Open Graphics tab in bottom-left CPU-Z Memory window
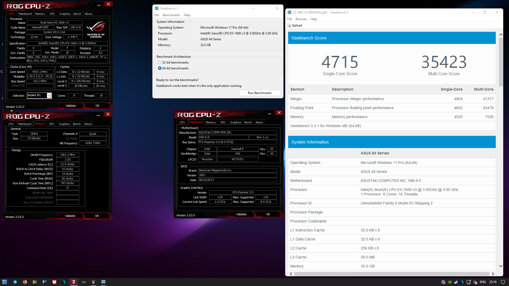Image resolution: width=509 pixels, height=286 pixels. (64, 124)
